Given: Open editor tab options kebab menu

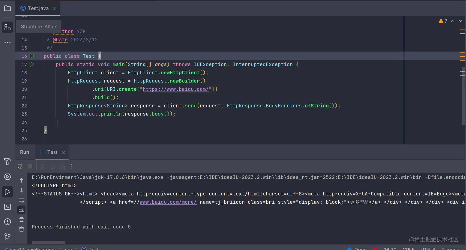Looking at the screenshot, I should [458, 8].
